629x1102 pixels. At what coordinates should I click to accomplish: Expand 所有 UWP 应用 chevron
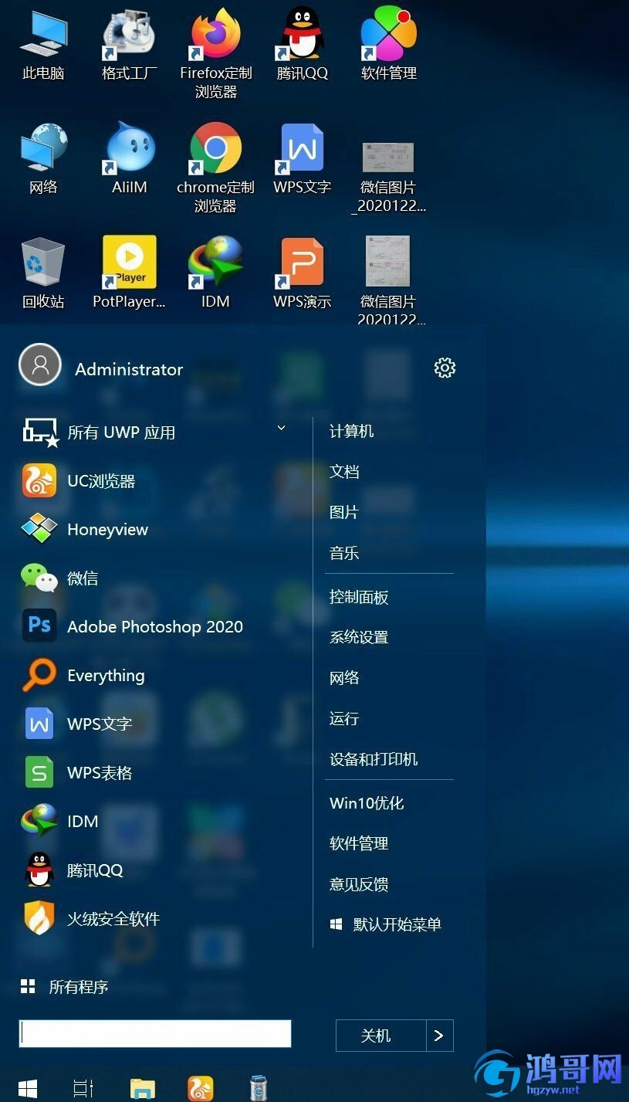click(281, 428)
